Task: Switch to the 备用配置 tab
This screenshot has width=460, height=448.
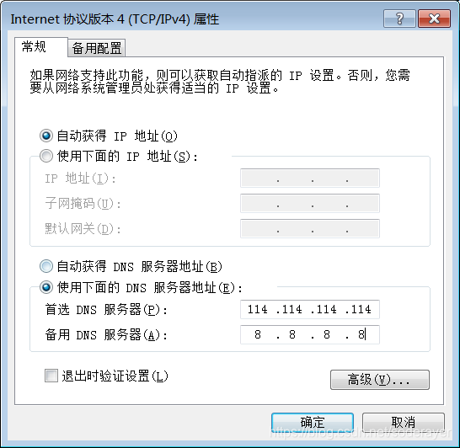Action: [x=97, y=48]
